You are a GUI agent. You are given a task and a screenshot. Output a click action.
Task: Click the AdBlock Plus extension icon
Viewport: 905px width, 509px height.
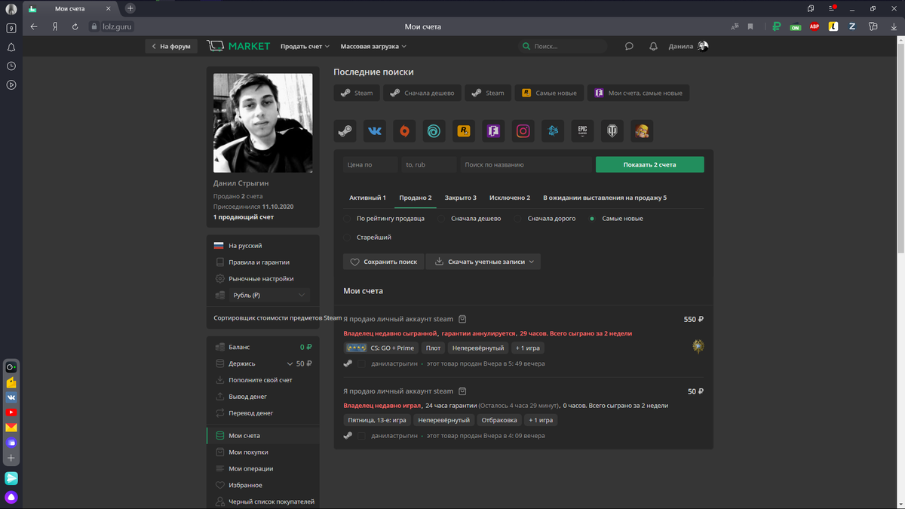pyautogui.click(x=814, y=26)
